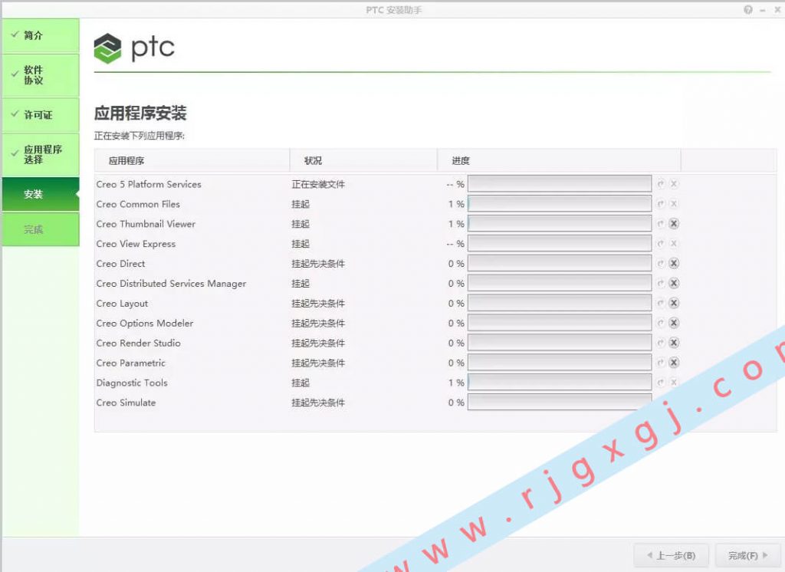Select the Creo Render Studio row name
Viewport: 785px width, 572px height.
[x=139, y=343]
